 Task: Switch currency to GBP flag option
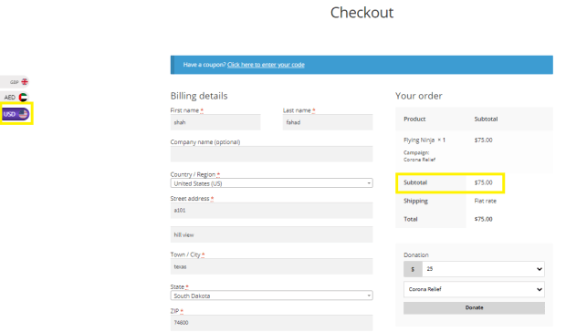coord(15,82)
